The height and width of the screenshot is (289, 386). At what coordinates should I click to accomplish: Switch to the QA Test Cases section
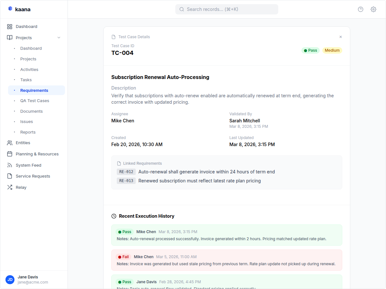pos(34,101)
